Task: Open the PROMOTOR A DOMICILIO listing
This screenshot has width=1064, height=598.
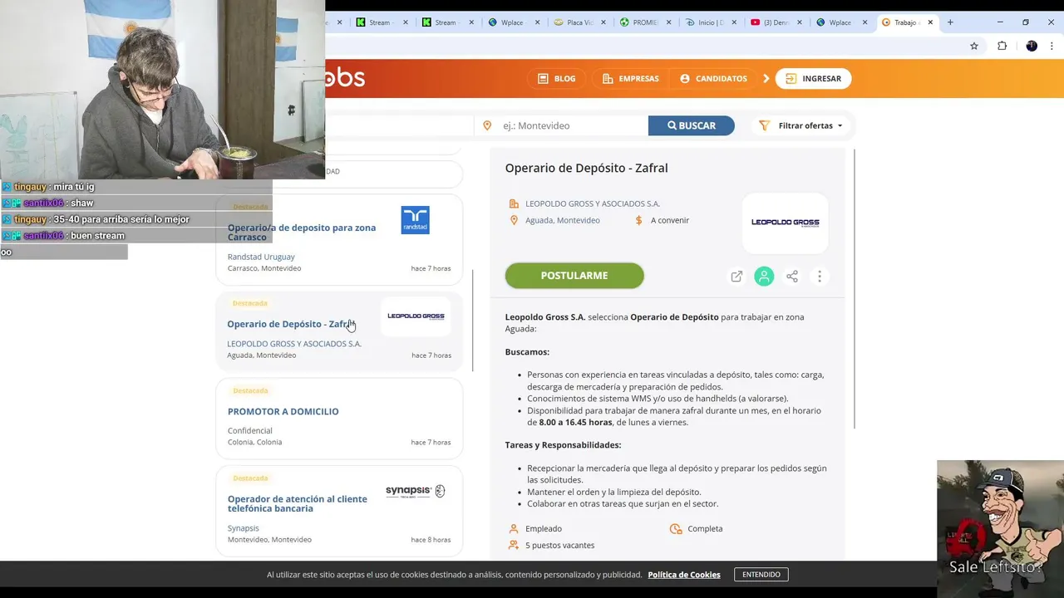Action: 283,411
